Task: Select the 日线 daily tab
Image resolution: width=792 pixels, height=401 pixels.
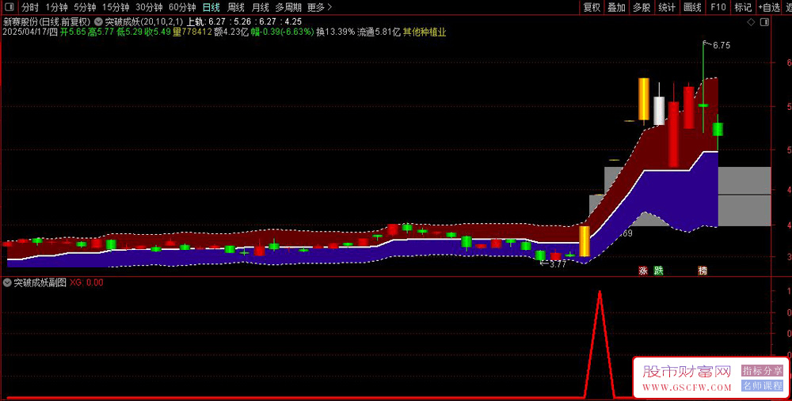Action: (x=211, y=7)
